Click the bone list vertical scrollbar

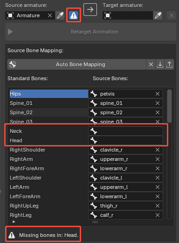[169, 106]
